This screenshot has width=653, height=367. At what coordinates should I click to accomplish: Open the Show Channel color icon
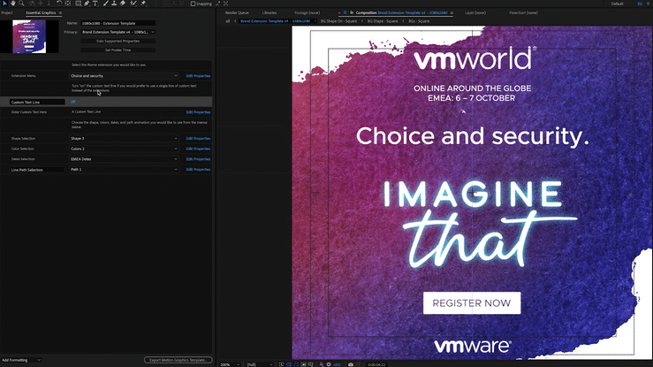[x=322, y=364]
